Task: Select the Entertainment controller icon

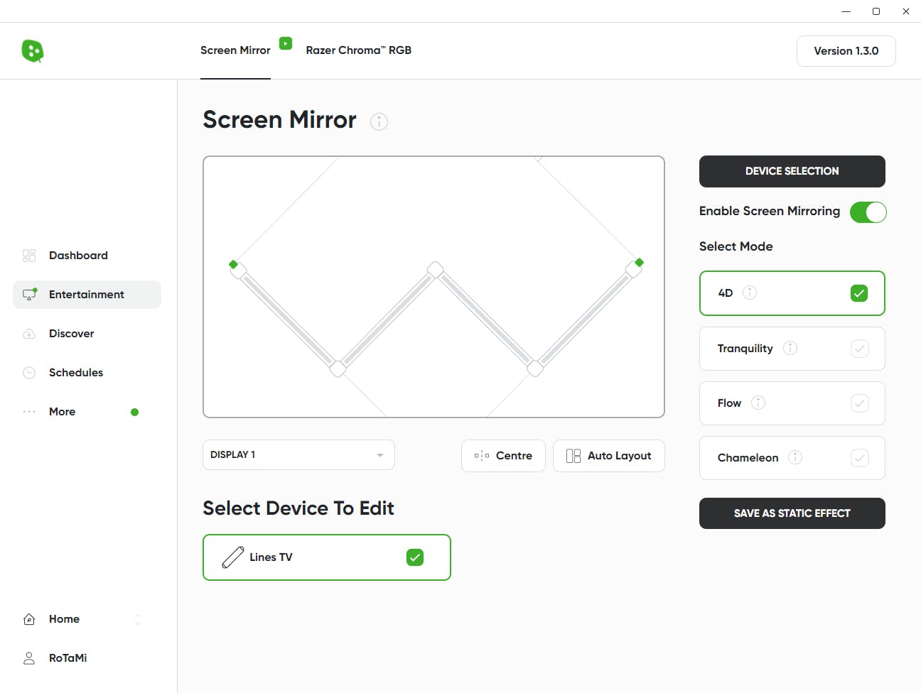Action: [29, 294]
